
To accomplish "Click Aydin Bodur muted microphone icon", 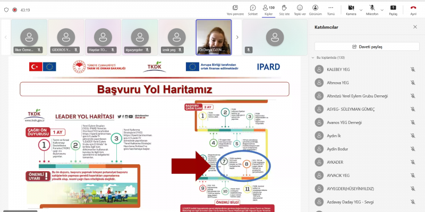I will [413, 149].
